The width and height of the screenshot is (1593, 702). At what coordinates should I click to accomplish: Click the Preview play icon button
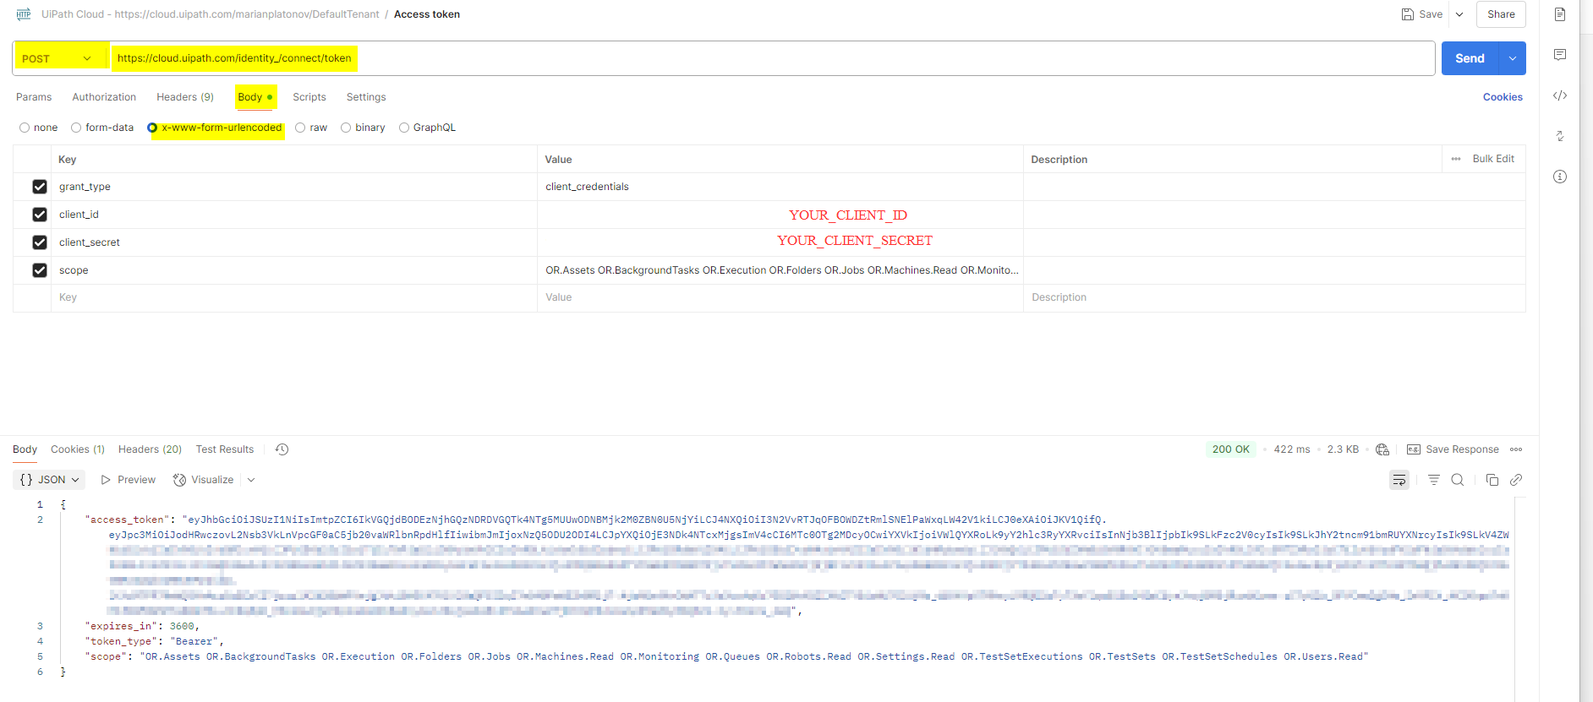[x=128, y=480]
